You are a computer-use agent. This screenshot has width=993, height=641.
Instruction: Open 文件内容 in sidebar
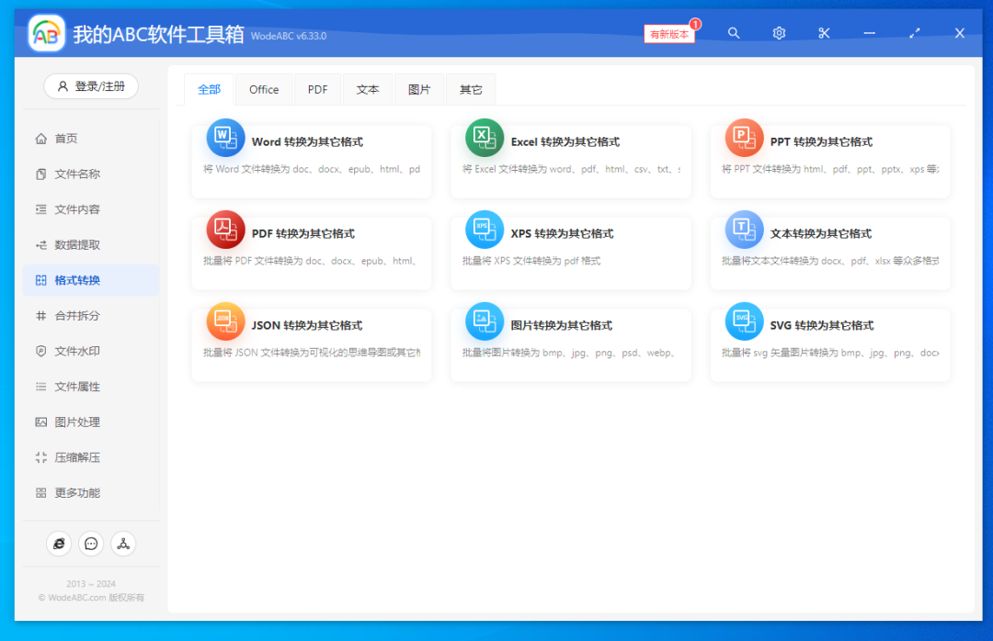[x=90, y=209]
